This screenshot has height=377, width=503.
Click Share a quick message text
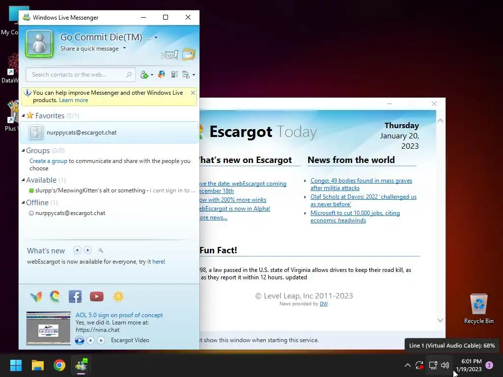pyautogui.click(x=89, y=49)
